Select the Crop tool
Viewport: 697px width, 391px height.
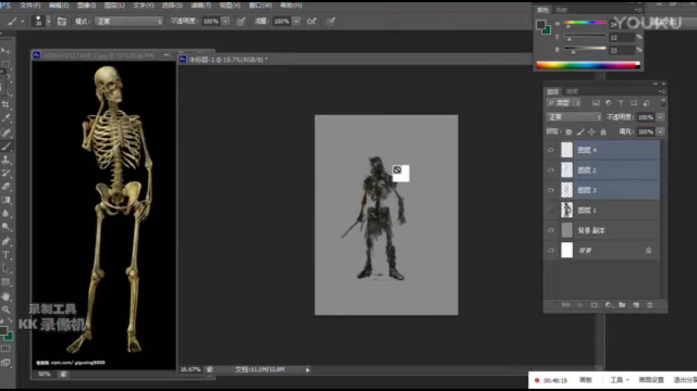[x=6, y=105]
